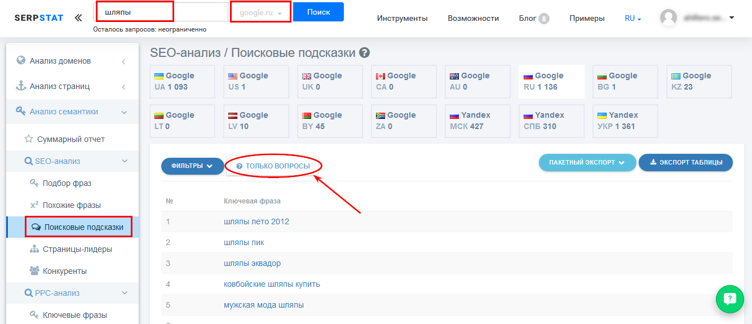Viewport: 752px width, 324px height.
Task: Collapse sidebar with double chevron icon
Action: 78,18
